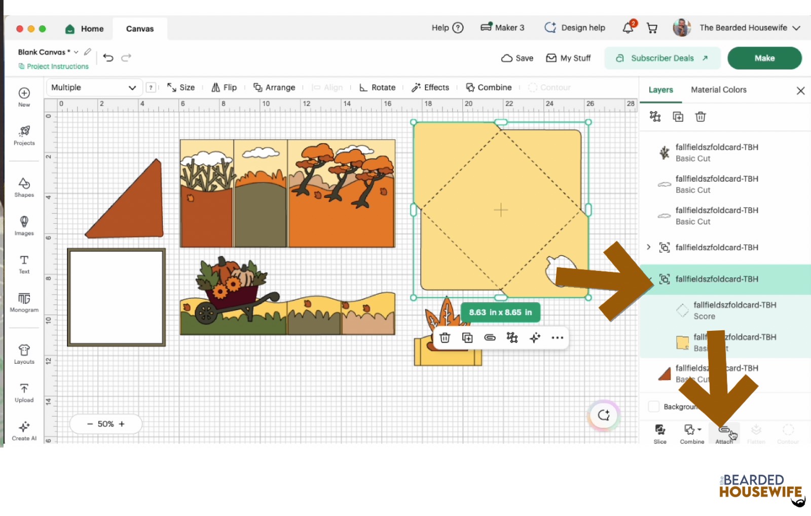Image resolution: width=811 pixels, height=516 pixels.
Task: Select the Score layer row
Action: coord(725,311)
